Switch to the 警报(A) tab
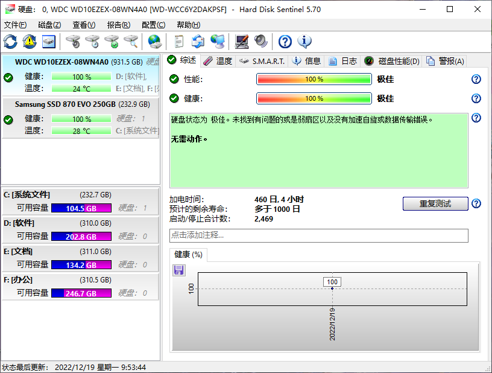492x373 pixels. 445,61
